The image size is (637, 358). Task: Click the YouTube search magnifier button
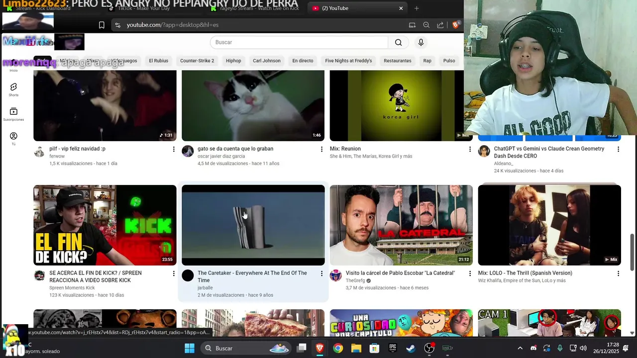398,42
